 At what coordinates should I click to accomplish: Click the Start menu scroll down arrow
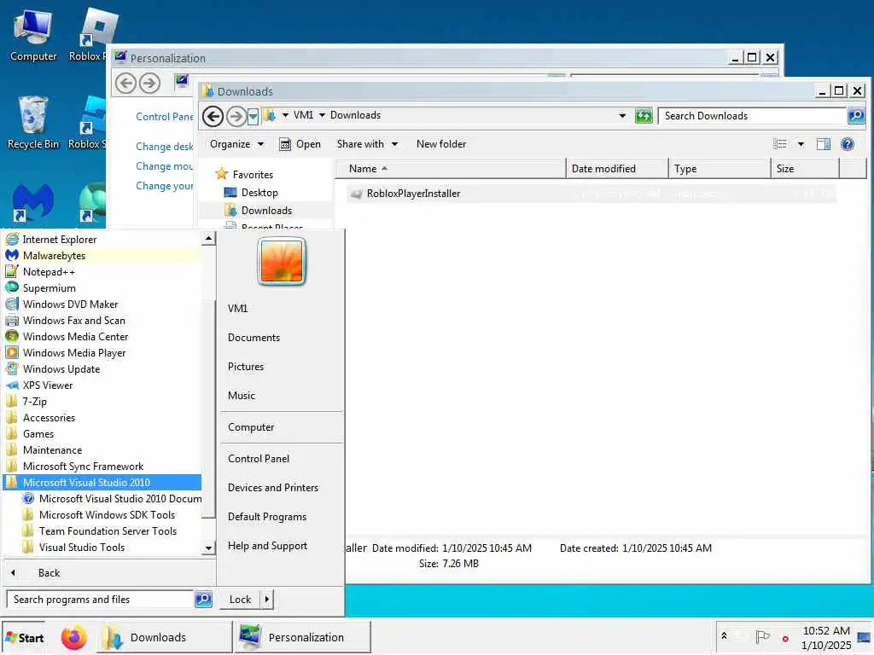[208, 548]
